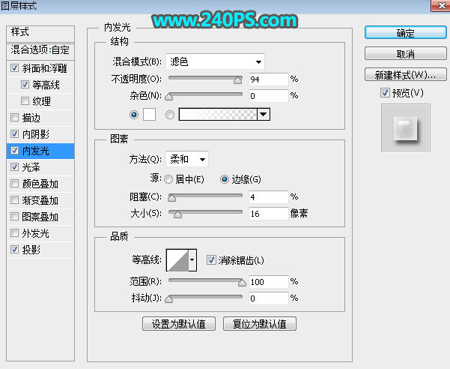Select the 外发光 effect row
This screenshot has width=450, height=369.
tap(40, 233)
